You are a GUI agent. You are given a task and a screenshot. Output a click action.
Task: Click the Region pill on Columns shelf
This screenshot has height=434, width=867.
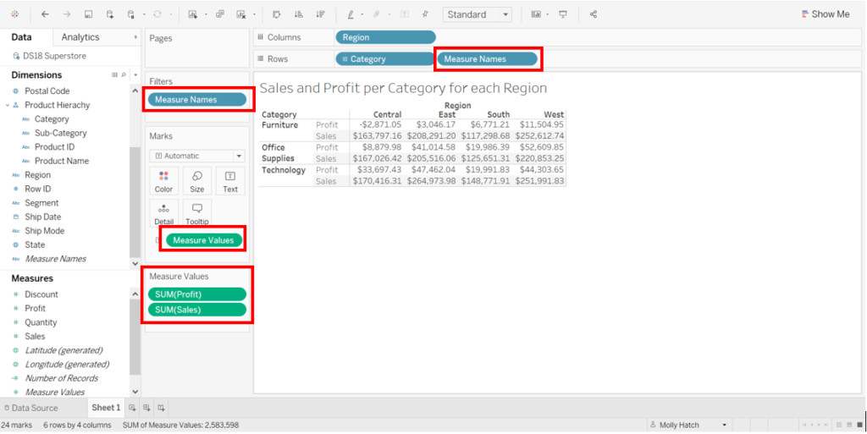click(385, 37)
